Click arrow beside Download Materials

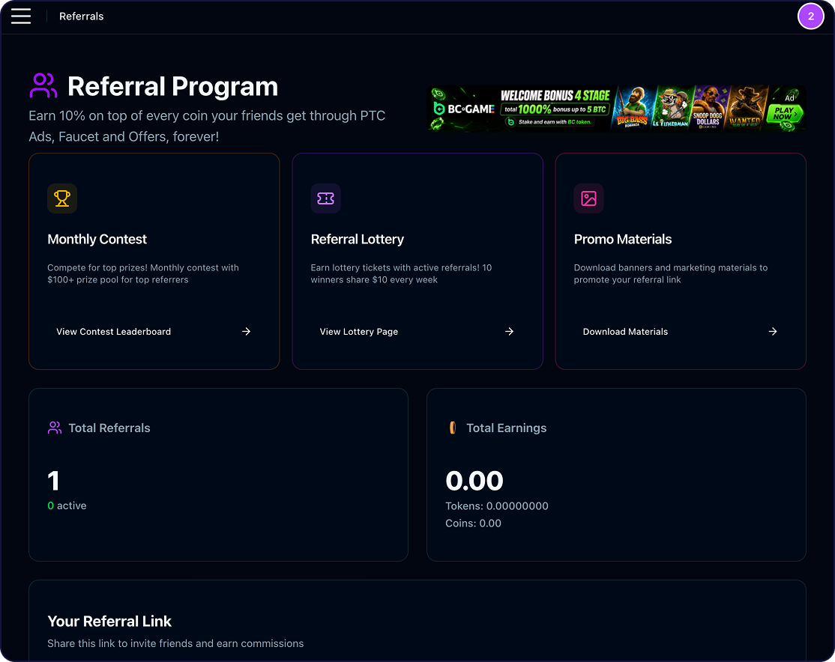[773, 332]
